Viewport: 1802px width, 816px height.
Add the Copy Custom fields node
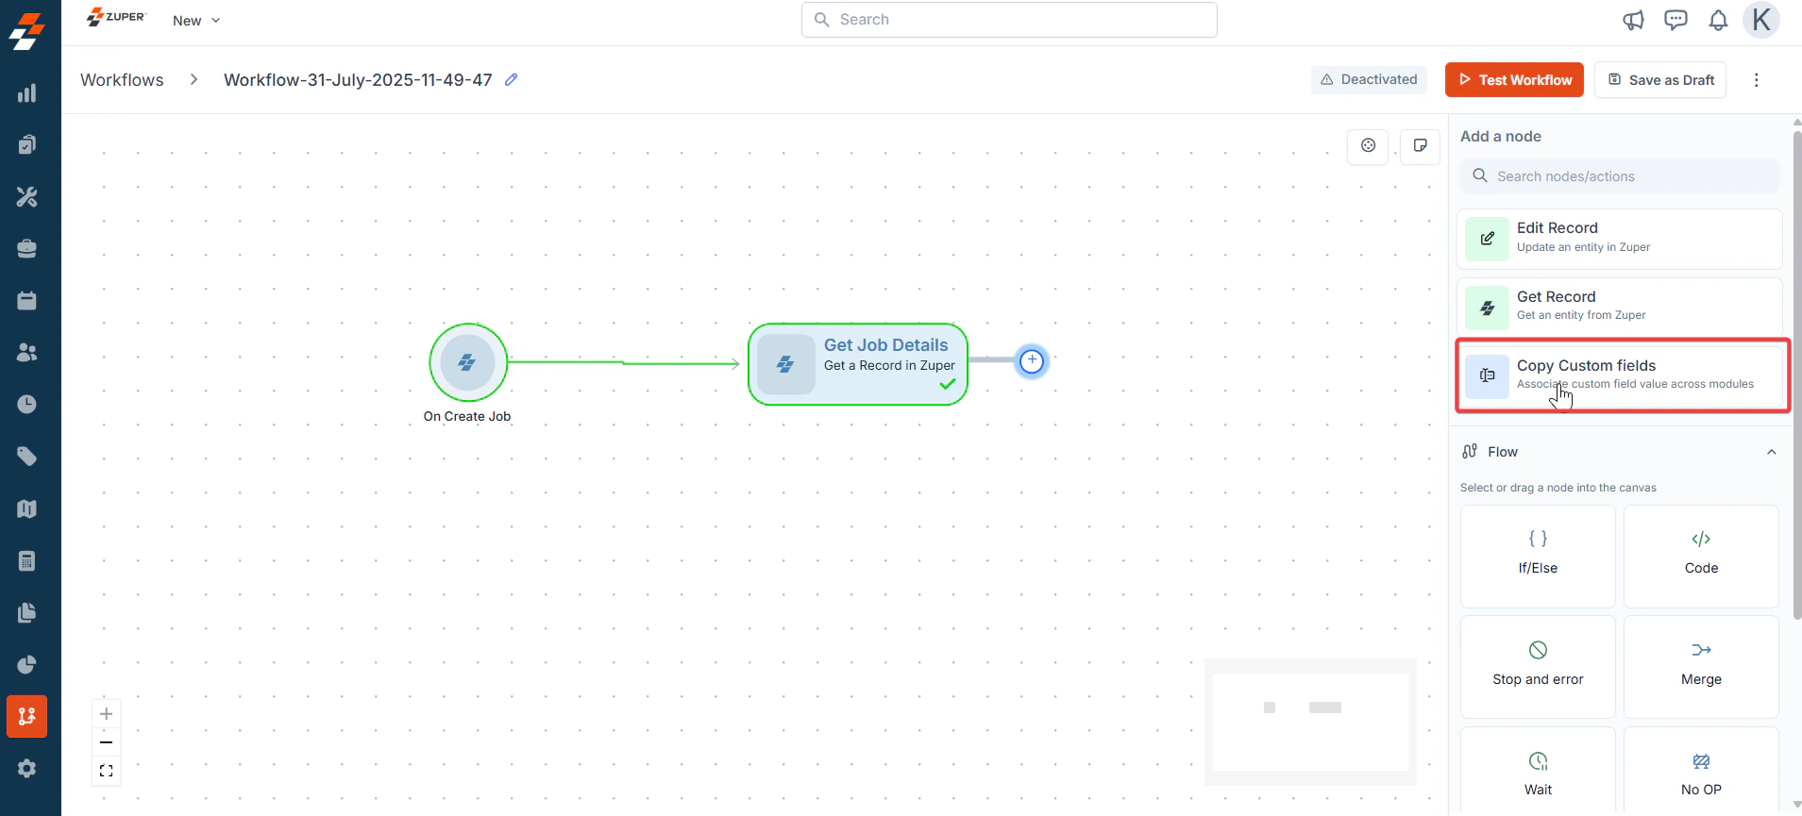[x=1623, y=375]
